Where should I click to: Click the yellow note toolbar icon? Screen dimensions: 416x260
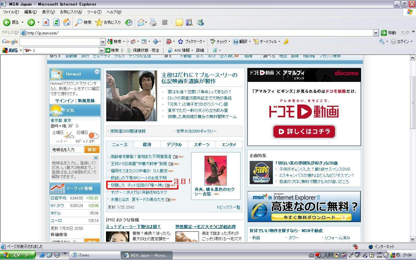[179, 22]
